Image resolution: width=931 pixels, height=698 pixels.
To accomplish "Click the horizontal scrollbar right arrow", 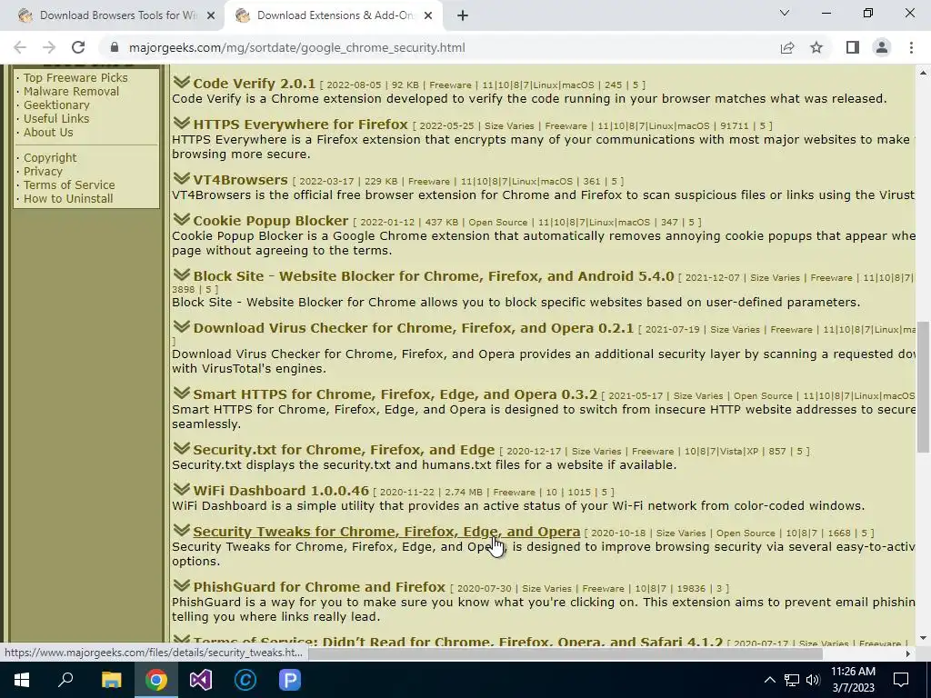I will (x=908, y=653).
